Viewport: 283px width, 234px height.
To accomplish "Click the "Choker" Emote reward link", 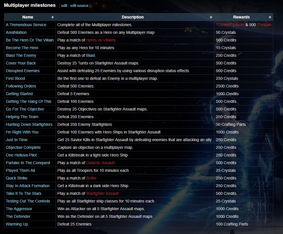I will (x=230, y=25).
